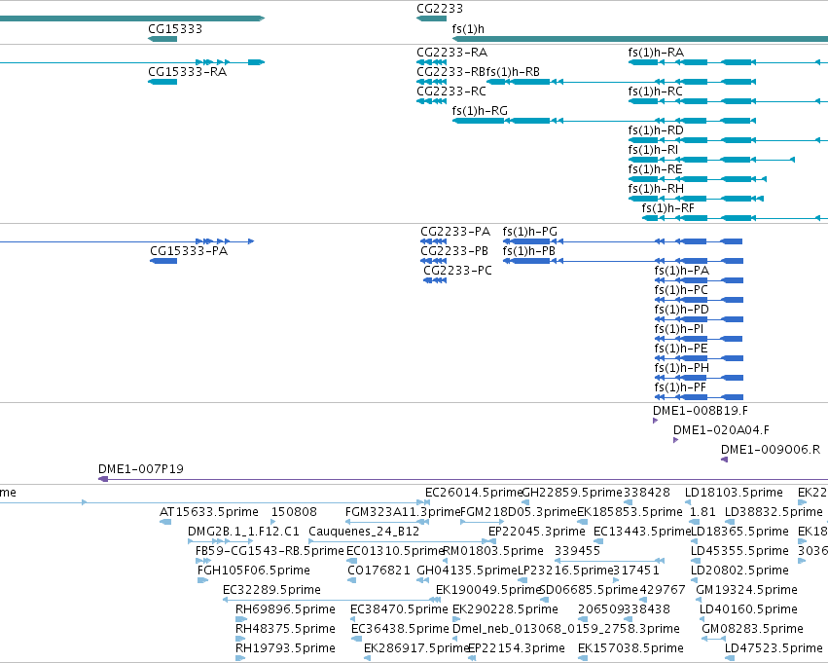The height and width of the screenshot is (663, 828).
Task: Click the GM19324.5prime EST label
Action: (x=746, y=590)
